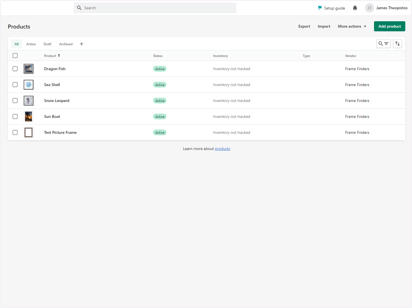The width and height of the screenshot is (412, 308).
Task: Click Inventory not tracked in Snow Leopard row
Action: pyautogui.click(x=231, y=101)
